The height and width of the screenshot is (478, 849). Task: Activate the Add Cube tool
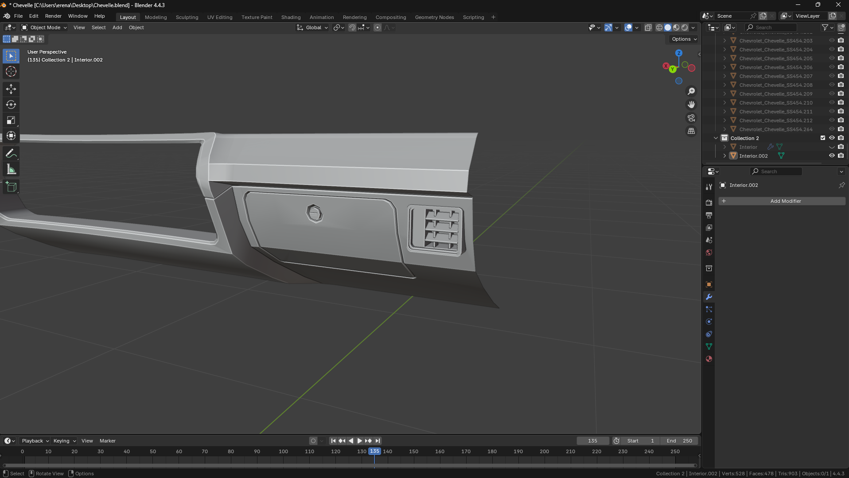[11, 187]
